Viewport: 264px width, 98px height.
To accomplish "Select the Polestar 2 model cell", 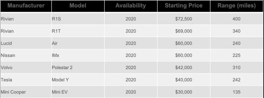I will [78, 68].
